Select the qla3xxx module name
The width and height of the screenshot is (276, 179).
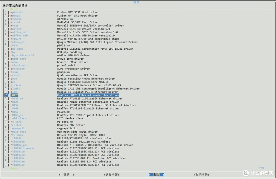point(16,85)
